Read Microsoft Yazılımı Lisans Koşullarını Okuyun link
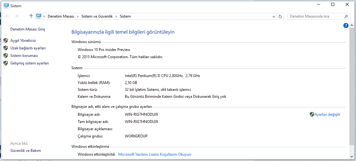The width and height of the screenshot is (356, 161). click(x=155, y=154)
